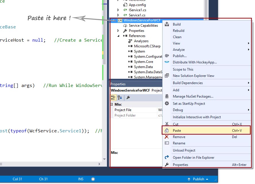Click the NuGet packages icon
This screenshot has height=184, width=255.
point(167,96)
